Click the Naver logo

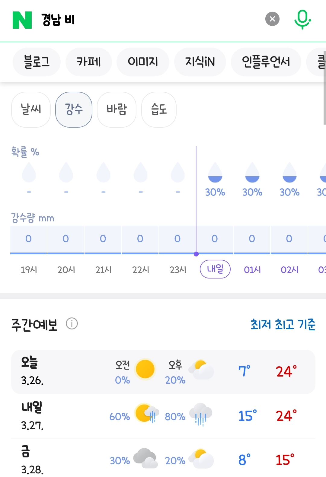coord(22,20)
